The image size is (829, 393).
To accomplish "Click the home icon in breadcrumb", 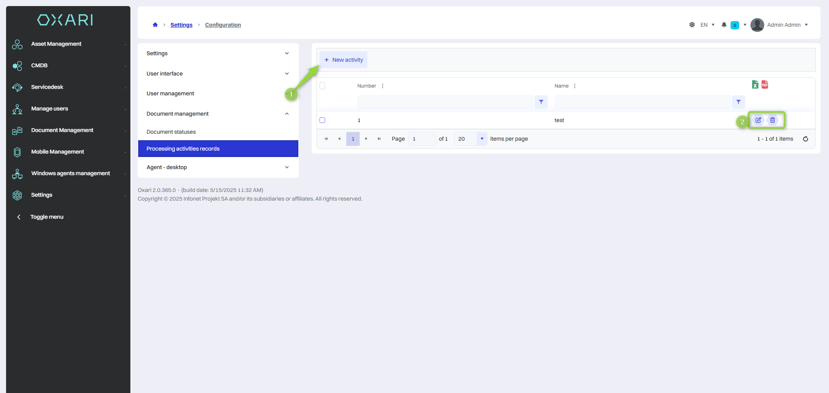I will pos(155,25).
